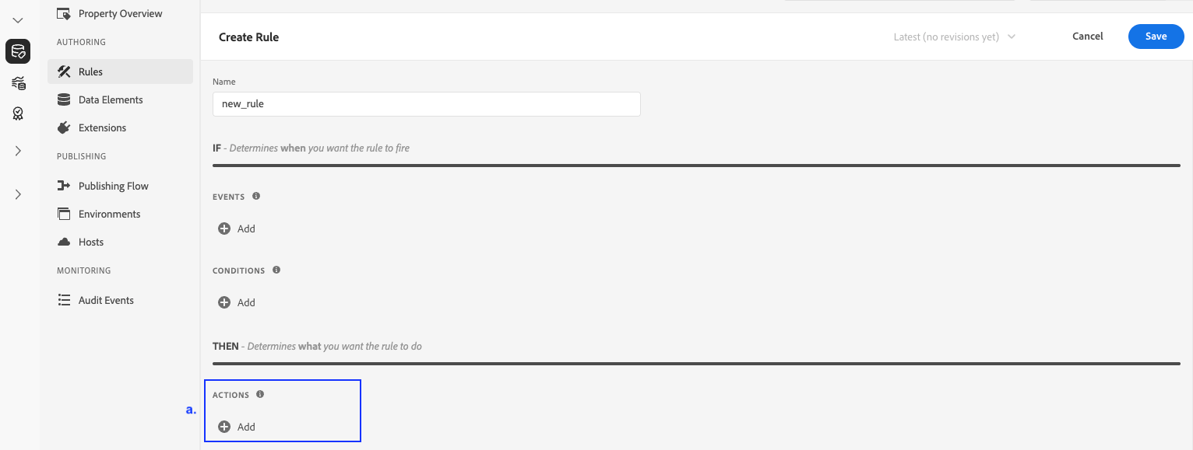
Task: Click the rule Name input field
Action: pyautogui.click(x=426, y=104)
